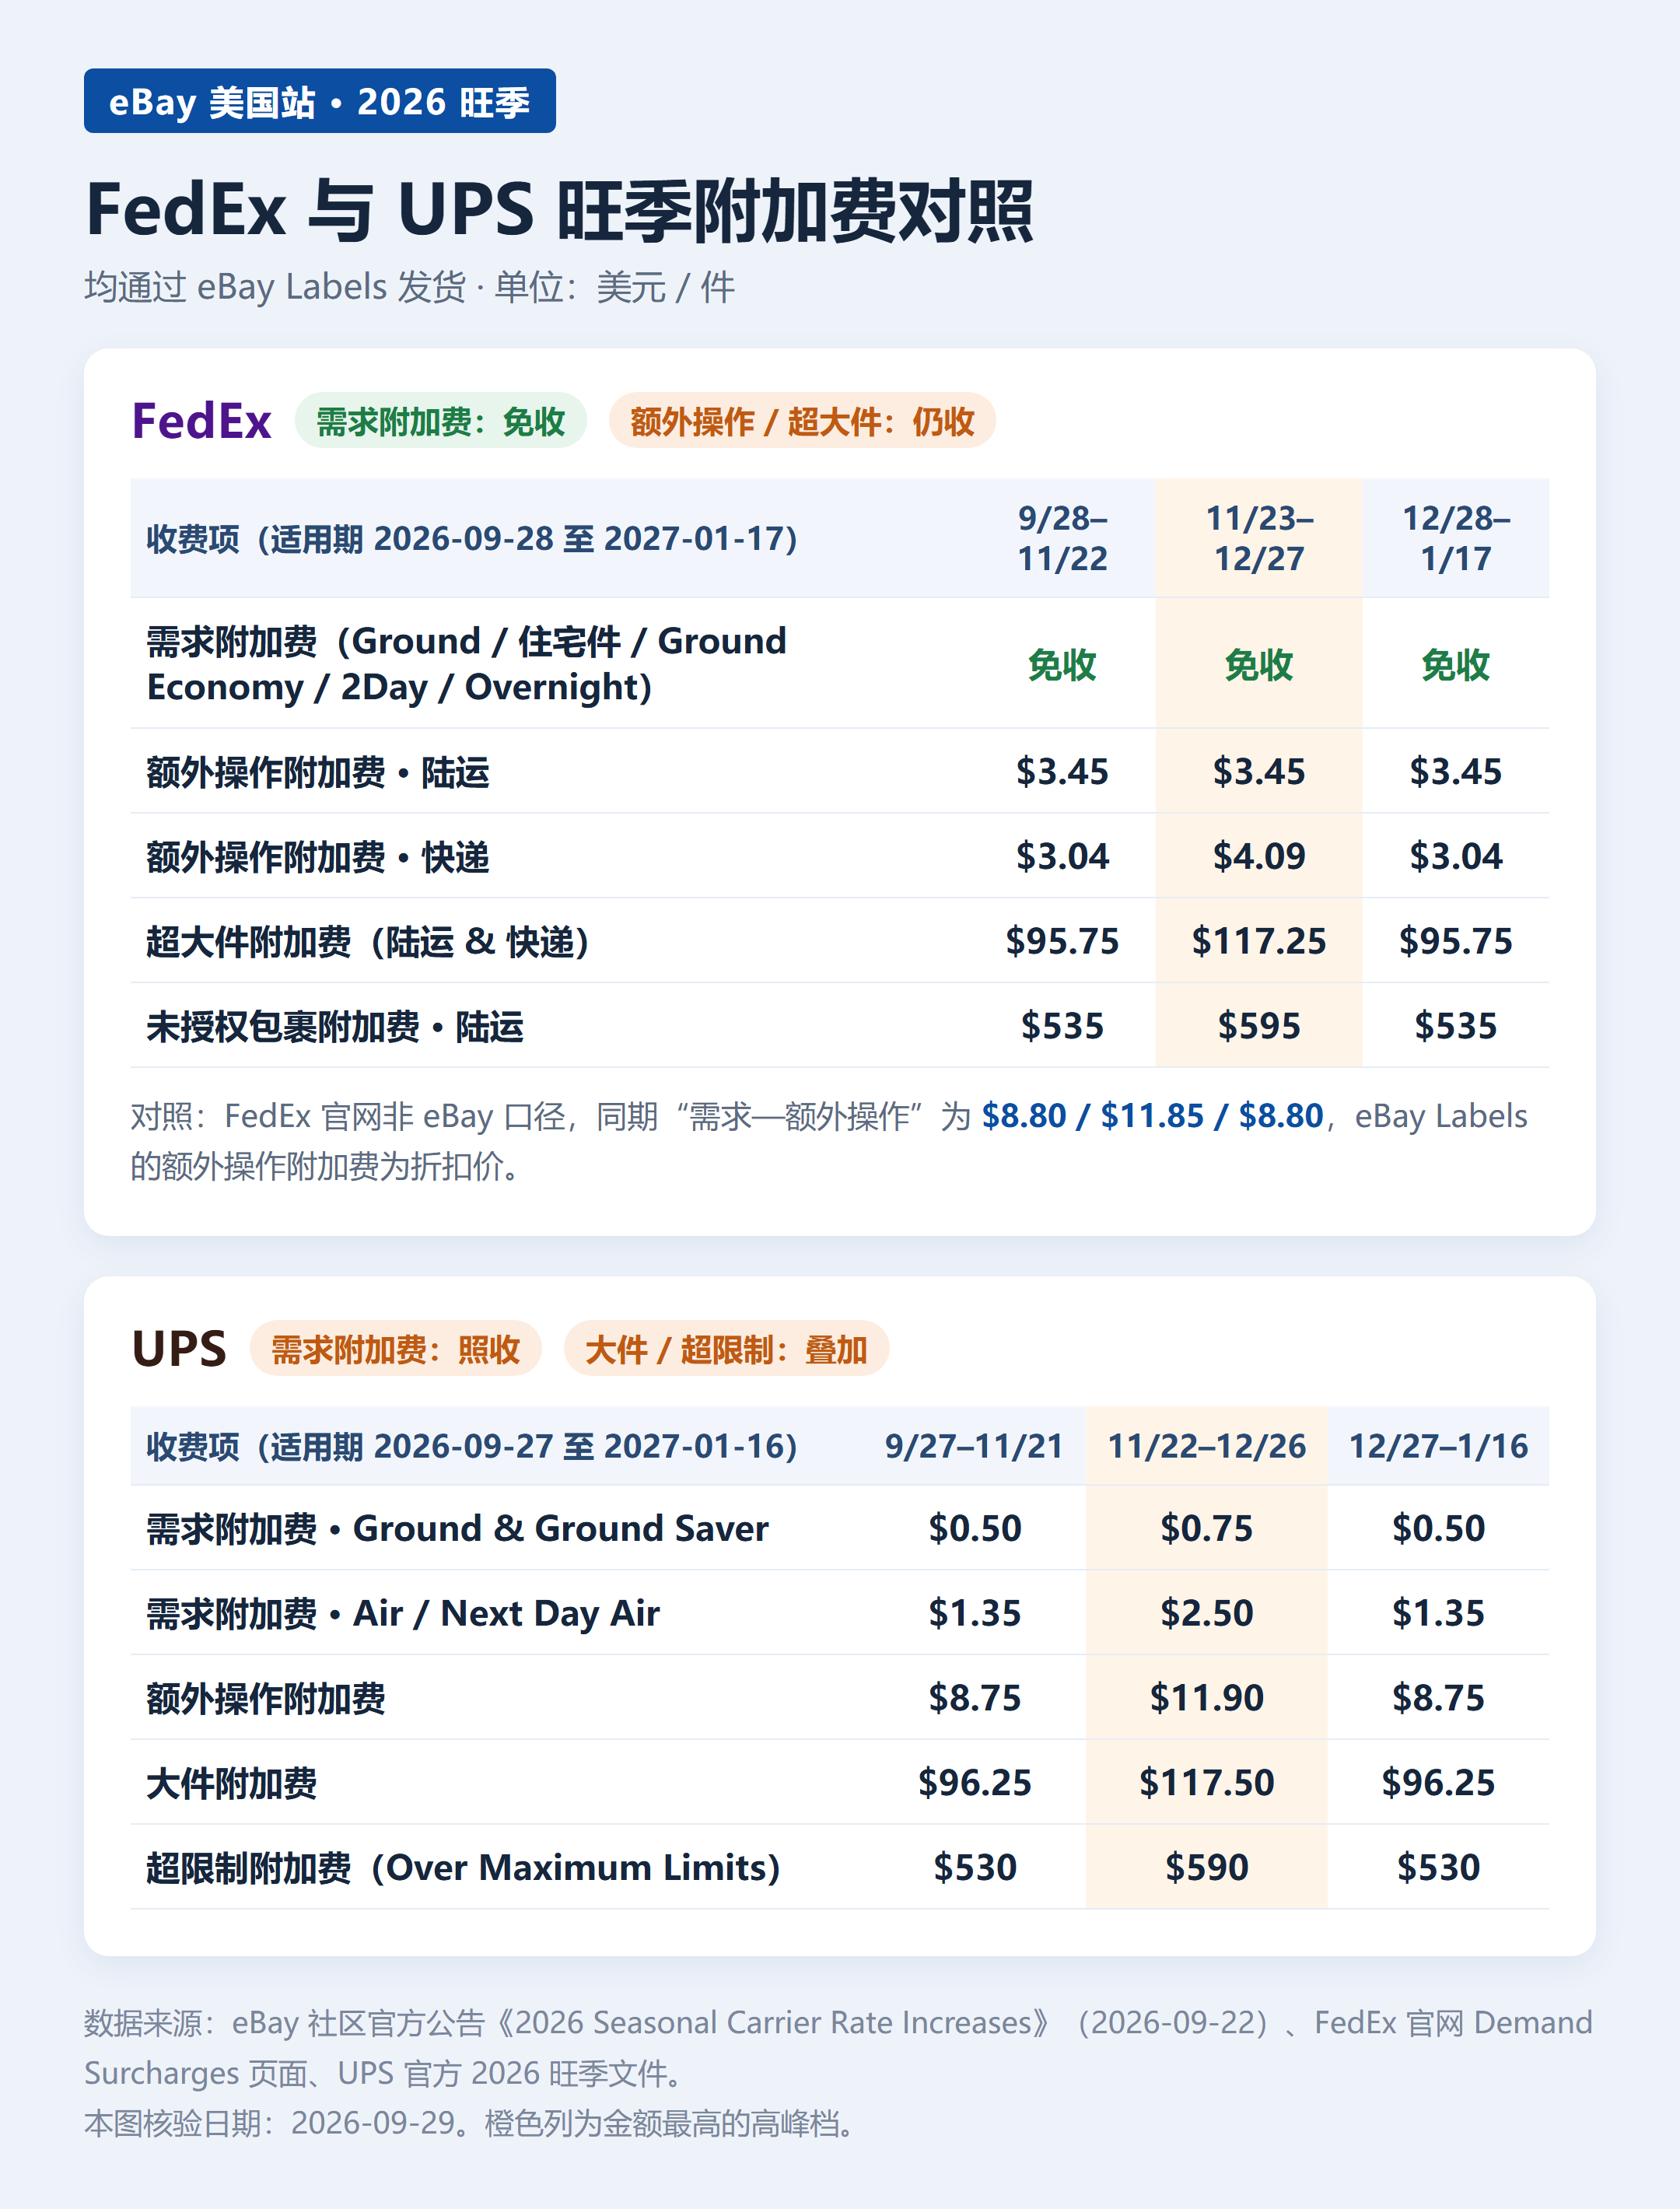
Task: Click the 大件 / 超限制：叠加 pill
Action: click(x=726, y=1349)
